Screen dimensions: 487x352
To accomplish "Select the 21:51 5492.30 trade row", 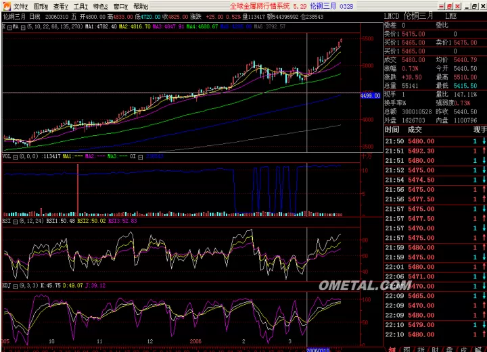I will click(x=435, y=151).
